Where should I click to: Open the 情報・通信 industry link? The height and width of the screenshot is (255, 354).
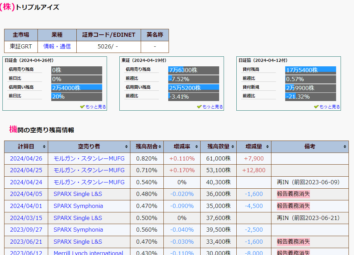[x=57, y=46]
